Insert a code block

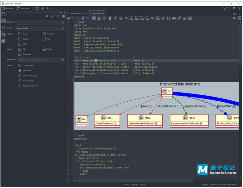[158, 18]
